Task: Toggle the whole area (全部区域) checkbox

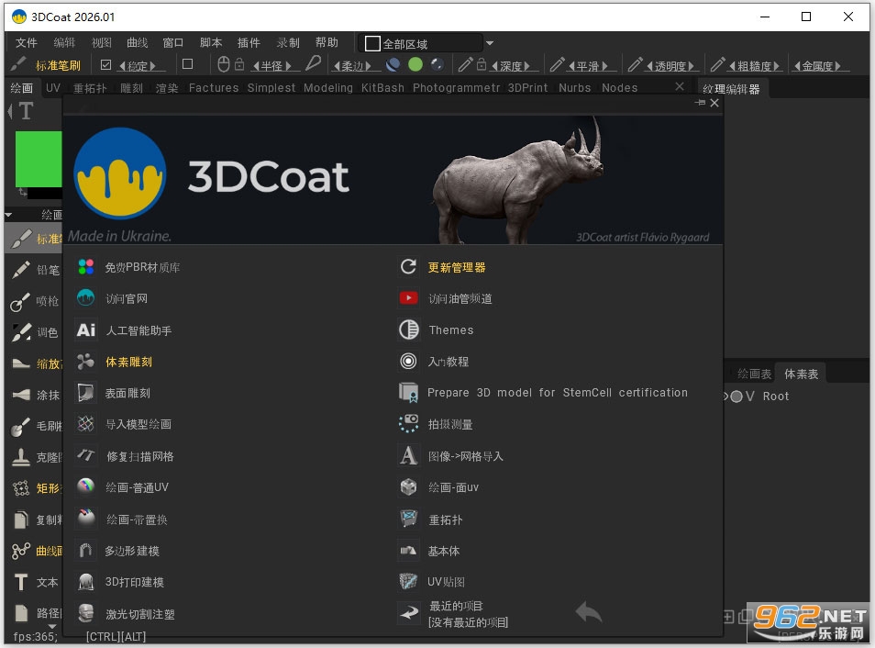Action: pyautogui.click(x=372, y=43)
